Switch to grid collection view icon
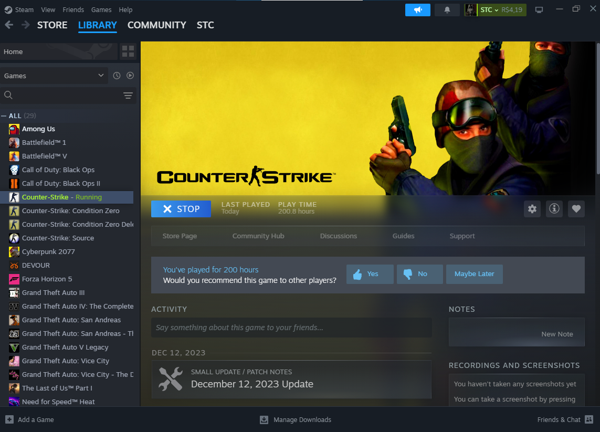The image size is (600, 432). [x=128, y=51]
